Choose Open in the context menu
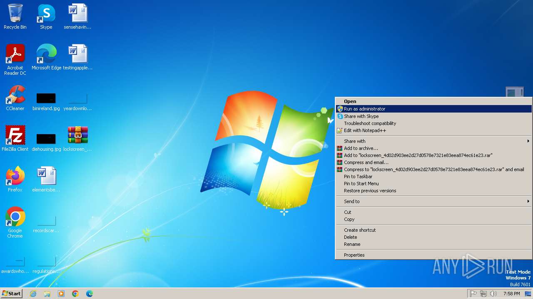The height and width of the screenshot is (299, 533). coord(434,101)
